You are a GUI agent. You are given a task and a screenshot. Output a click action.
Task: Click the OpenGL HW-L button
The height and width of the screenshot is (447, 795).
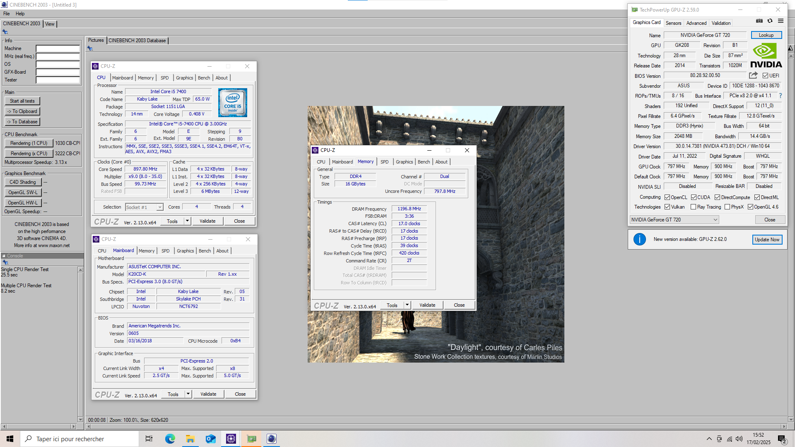point(23,203)
